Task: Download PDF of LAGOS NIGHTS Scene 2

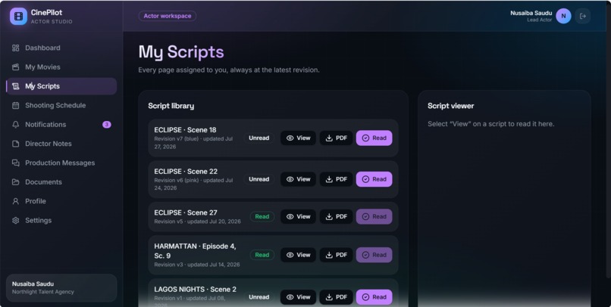Action: coord(336,297)
